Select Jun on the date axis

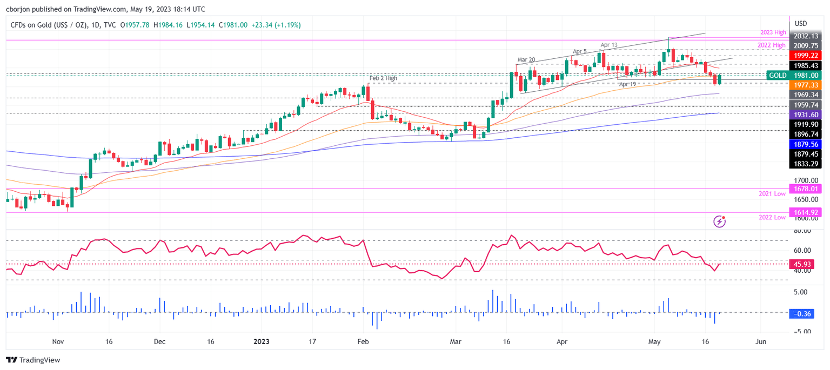761,342
